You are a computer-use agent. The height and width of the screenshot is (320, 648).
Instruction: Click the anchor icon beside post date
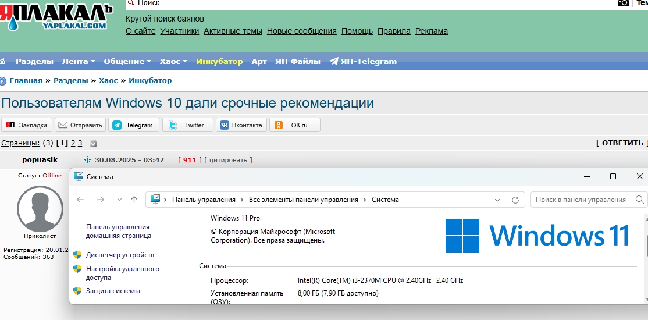pyautogui.click(x=87, y=159)
